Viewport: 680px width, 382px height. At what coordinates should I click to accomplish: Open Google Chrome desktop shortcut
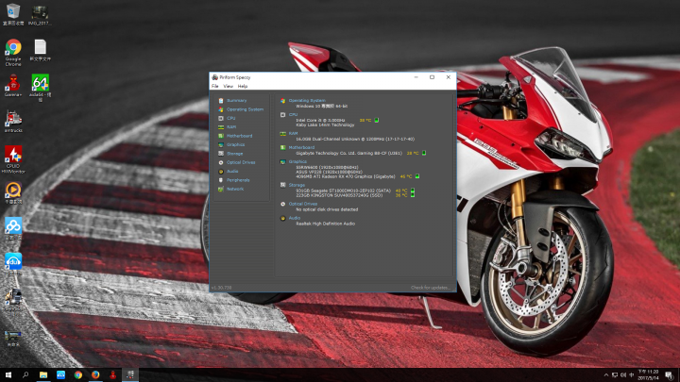point(13,53)
